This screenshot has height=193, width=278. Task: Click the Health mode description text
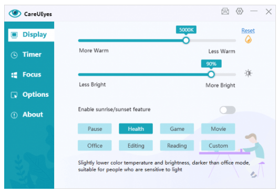coord(164,166)
